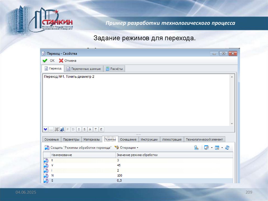Open the Операции dropdown menu
268x201 pixels.
point(126,148)
